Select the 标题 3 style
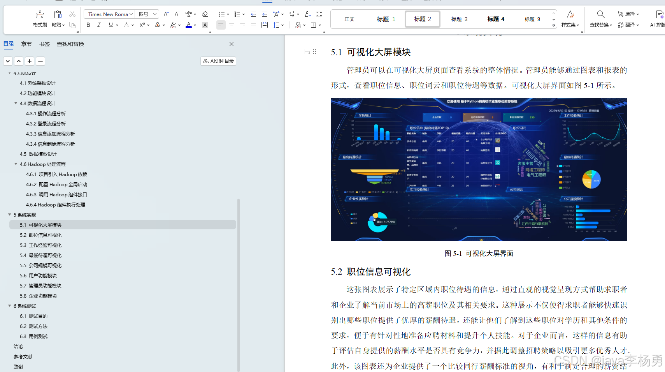 coord(459,19)
